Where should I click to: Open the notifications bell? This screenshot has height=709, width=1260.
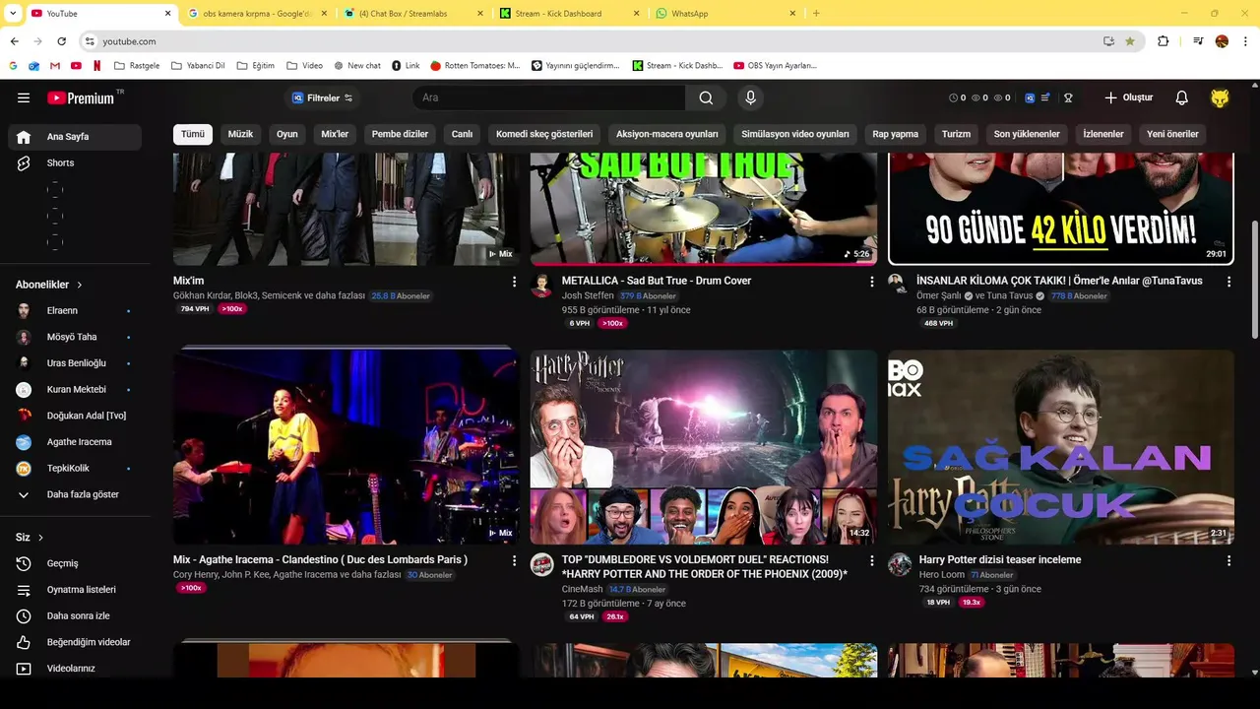(1181, 97)
